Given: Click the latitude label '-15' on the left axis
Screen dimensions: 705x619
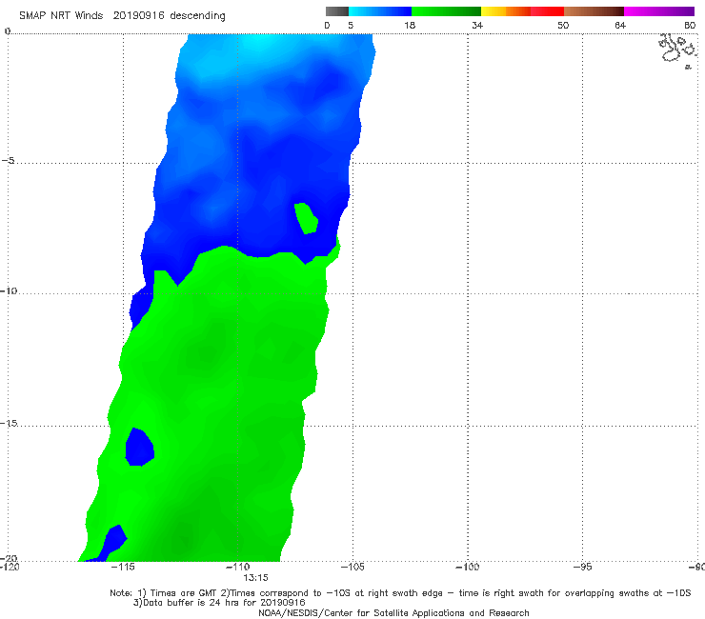Looking at the screenshot, I should (9, 423).
